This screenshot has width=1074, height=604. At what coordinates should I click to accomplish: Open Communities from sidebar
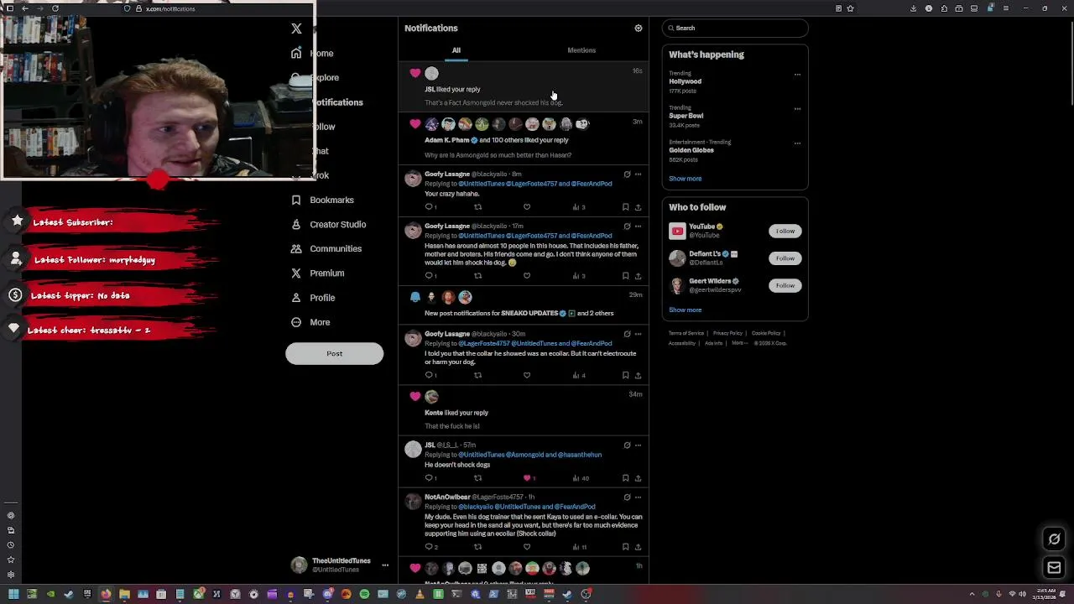click(x=326, y=248)
